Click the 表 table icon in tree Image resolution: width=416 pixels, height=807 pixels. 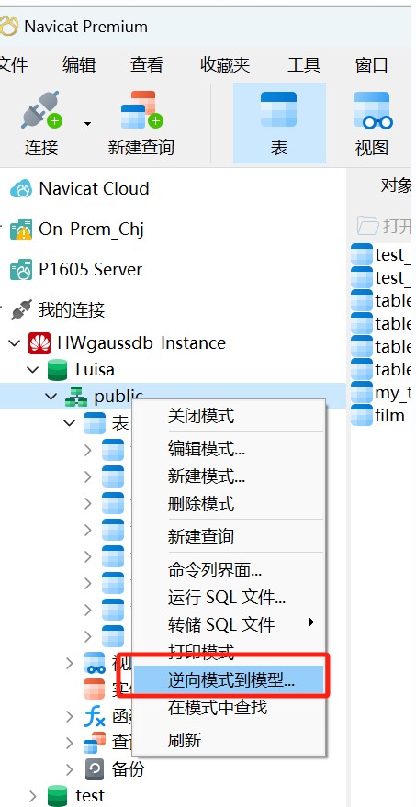[95, 423]
